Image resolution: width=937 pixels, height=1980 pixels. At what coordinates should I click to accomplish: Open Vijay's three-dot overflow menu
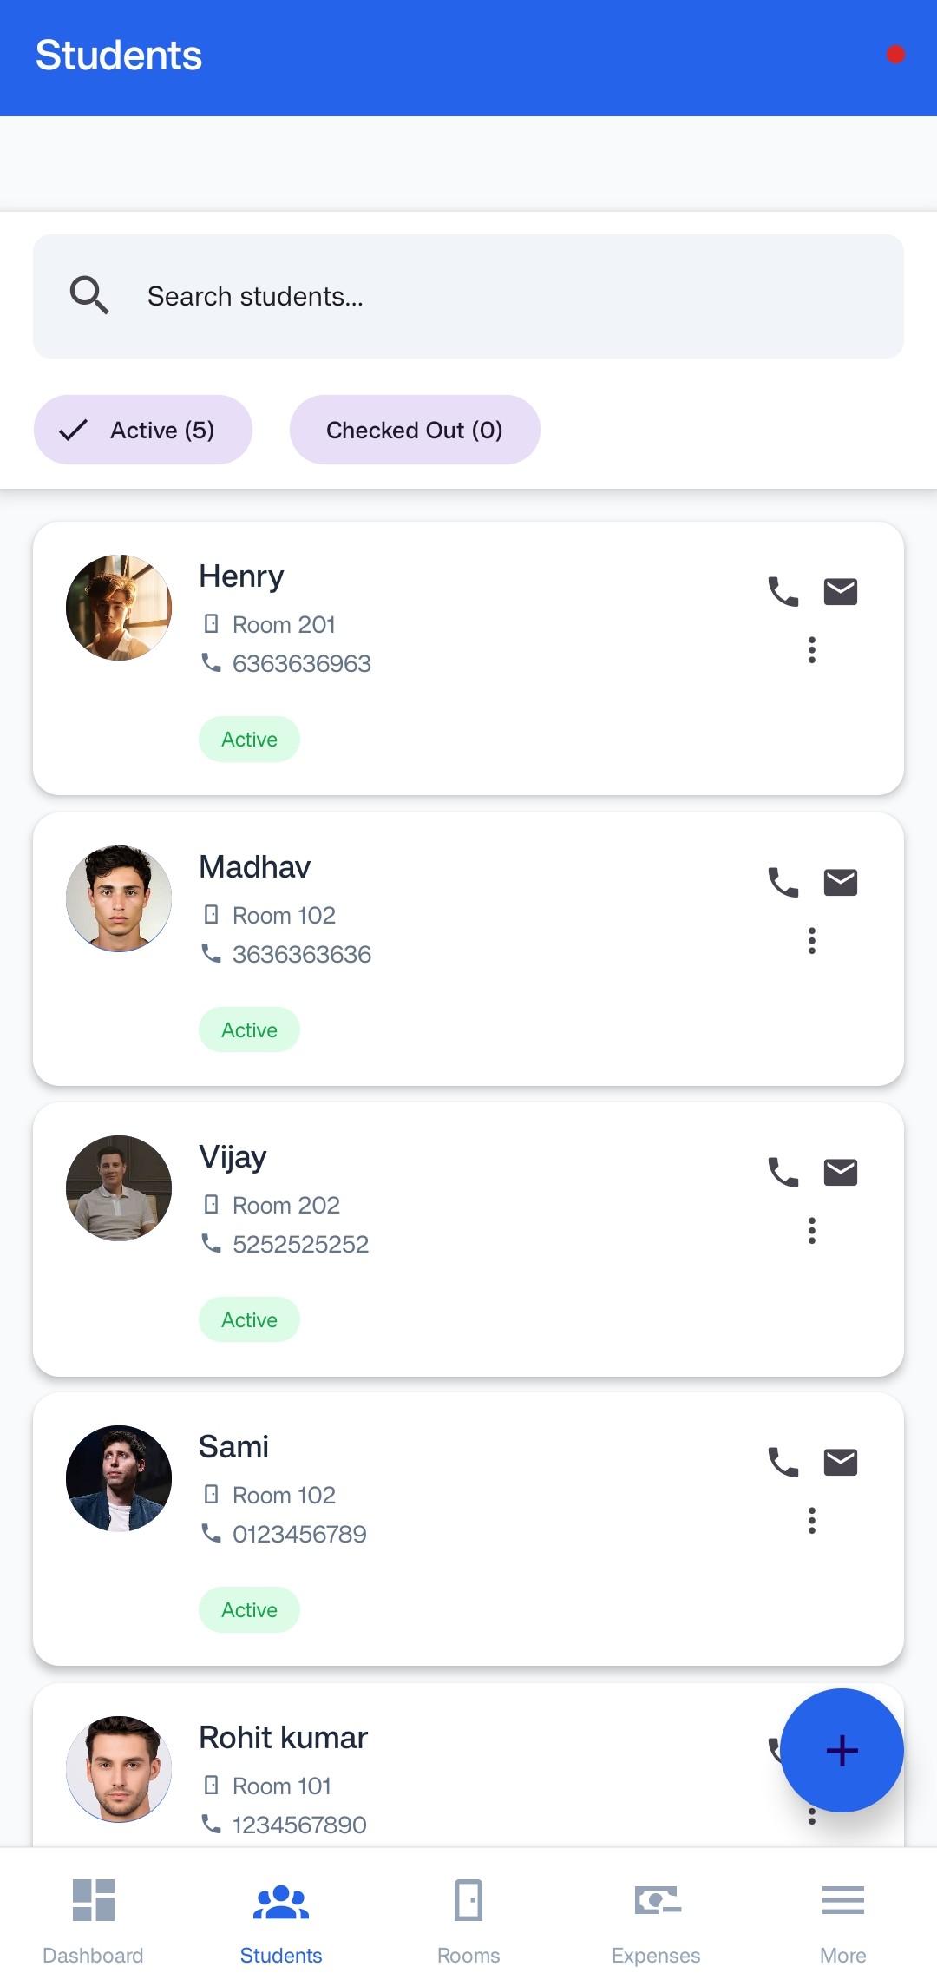click(812, 1231)
